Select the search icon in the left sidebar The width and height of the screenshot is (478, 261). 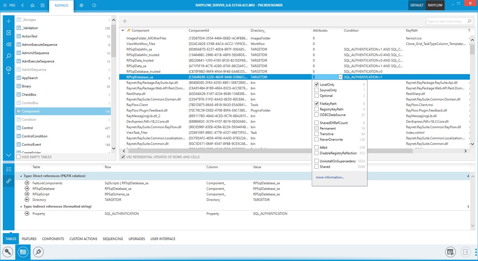pyautogui.click(x=8, y=56)
